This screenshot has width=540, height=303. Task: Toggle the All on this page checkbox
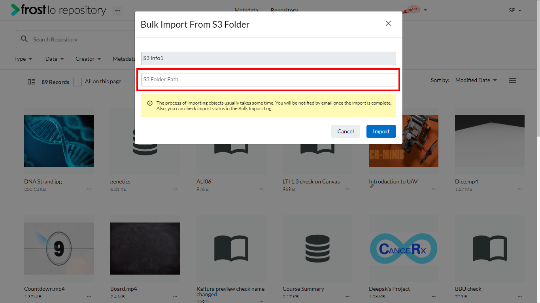(77, 82)
